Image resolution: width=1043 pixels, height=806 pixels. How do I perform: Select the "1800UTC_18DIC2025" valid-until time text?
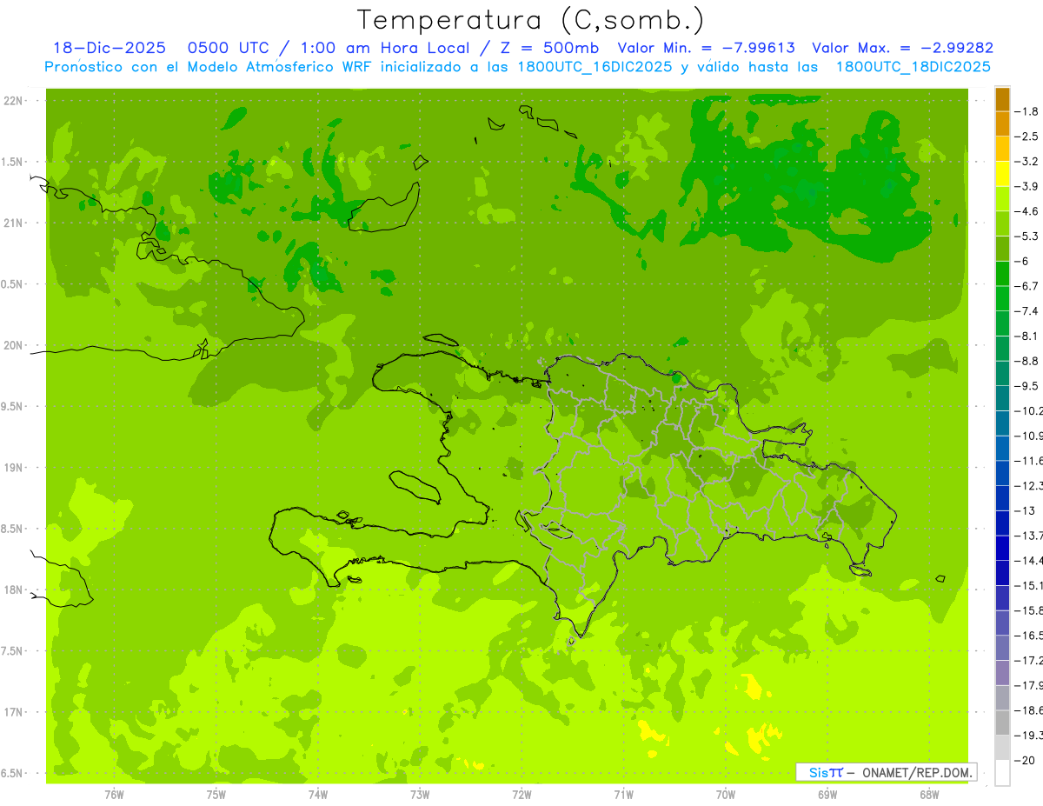913,67
